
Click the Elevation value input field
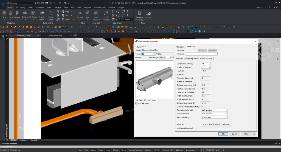(170, 57)
